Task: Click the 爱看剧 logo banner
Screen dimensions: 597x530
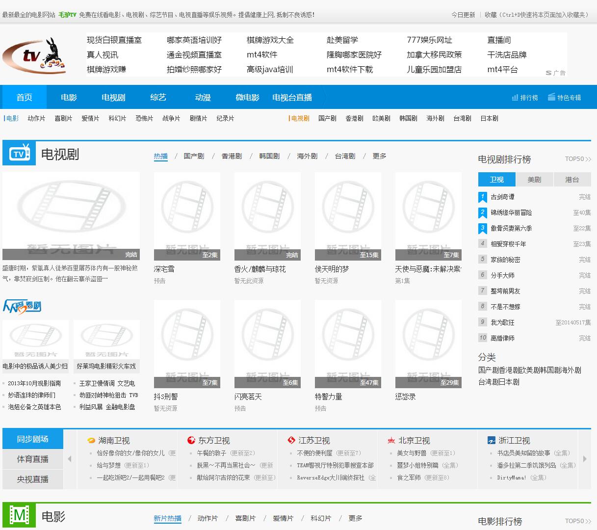Action: 22,307
